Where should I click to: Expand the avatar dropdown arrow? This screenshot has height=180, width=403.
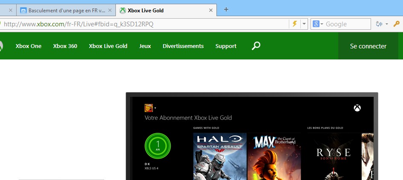155,108
